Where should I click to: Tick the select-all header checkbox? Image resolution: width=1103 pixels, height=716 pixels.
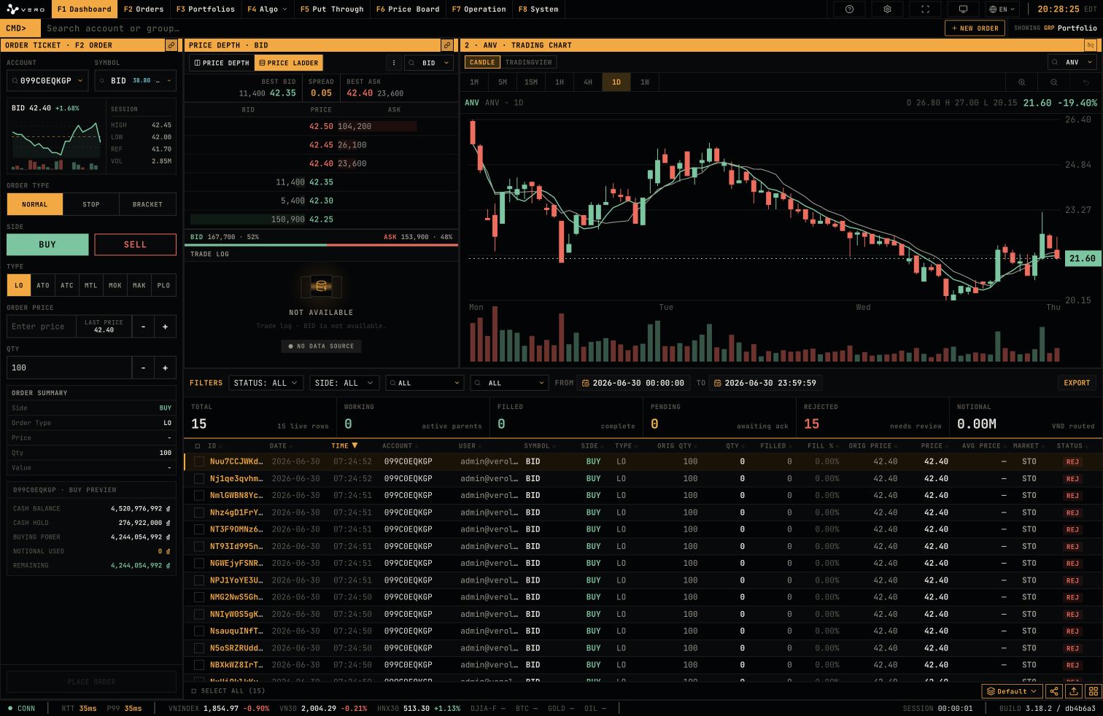pos(197,445)
